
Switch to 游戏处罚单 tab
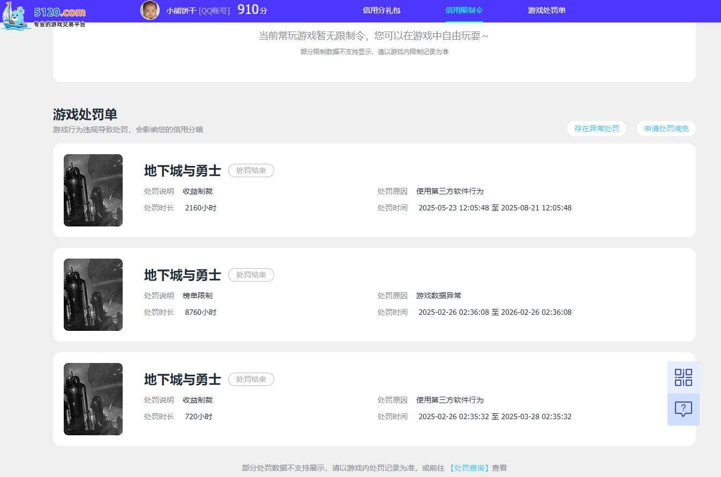[x=546, y=10]
